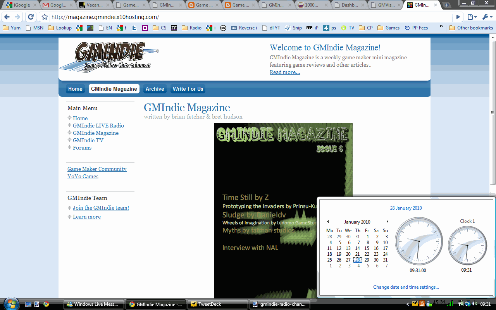Visit the 'Game Maker Community' link
Screen dimensions: 496x310
(97, 169)
